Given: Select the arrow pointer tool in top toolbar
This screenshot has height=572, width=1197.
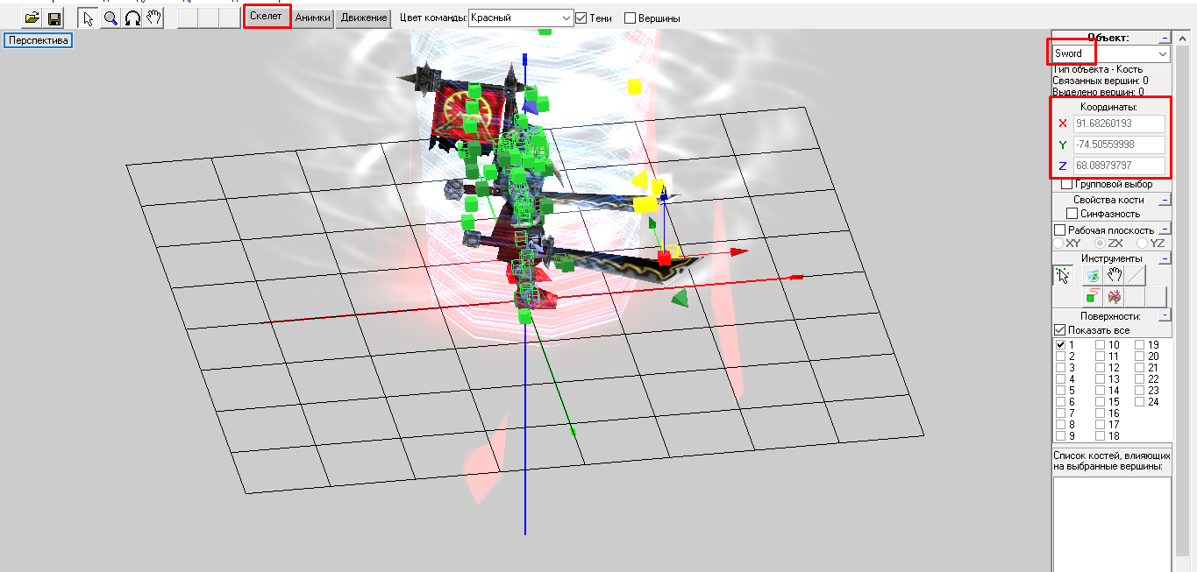Looking at the screenshot, I should (89, 18).
